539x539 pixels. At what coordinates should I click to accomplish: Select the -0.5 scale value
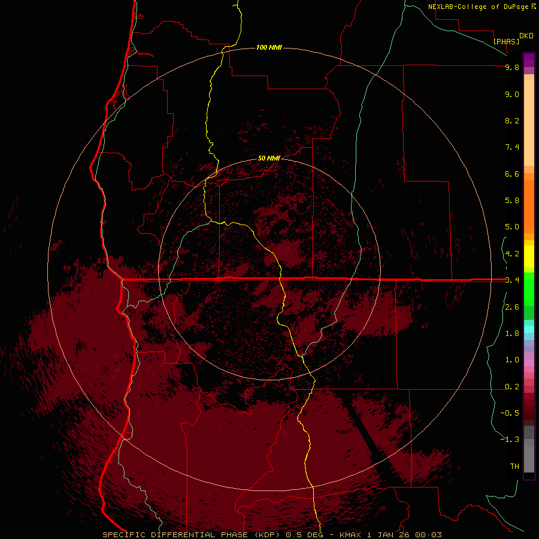pos(510,413)
